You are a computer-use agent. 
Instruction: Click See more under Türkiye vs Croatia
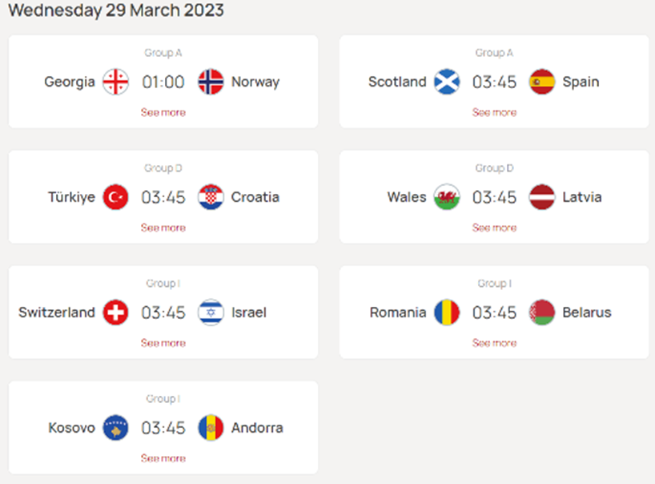[x=163, y=228]
